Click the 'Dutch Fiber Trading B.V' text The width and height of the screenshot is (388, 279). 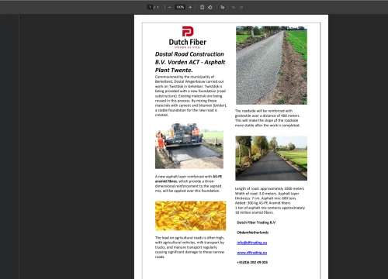(x=256, y=222)
